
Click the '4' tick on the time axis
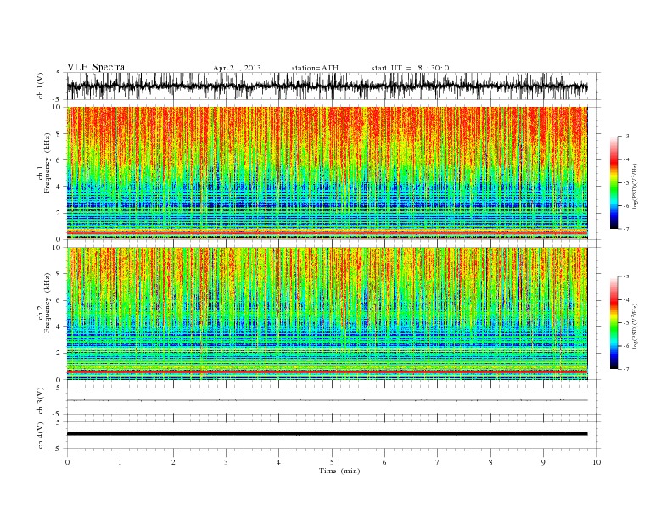click(x=278, y=462)
